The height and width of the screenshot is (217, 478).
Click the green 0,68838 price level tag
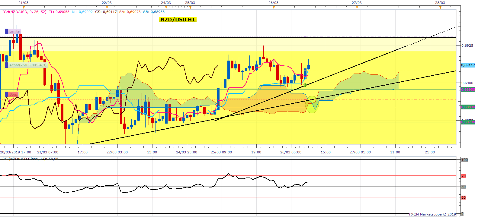point(468,107)
